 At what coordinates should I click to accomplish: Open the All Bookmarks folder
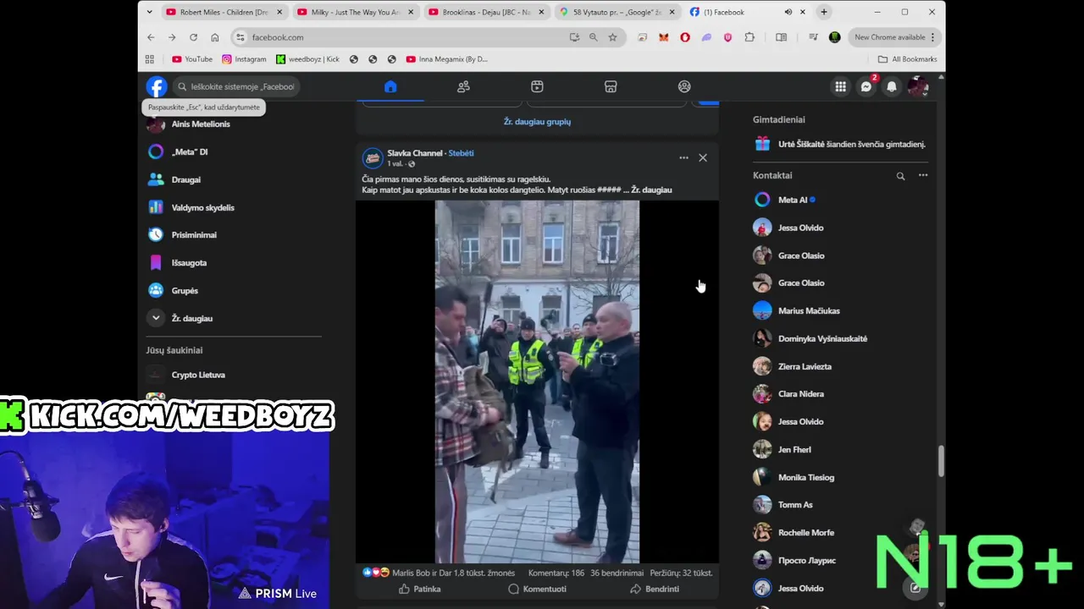click(908, 59)
